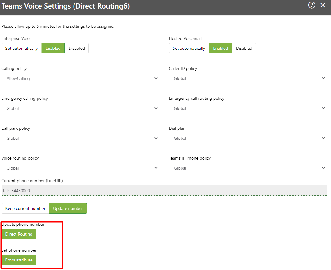Set Hosted Voicemail to Set automatically
Screen dimensions: 331x270
coord(189,48)
